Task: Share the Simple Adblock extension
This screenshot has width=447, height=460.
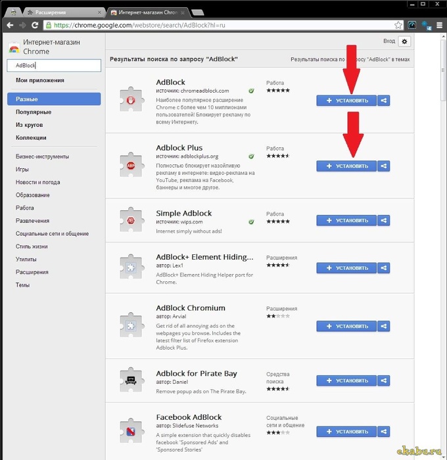Action: point(384,220)
